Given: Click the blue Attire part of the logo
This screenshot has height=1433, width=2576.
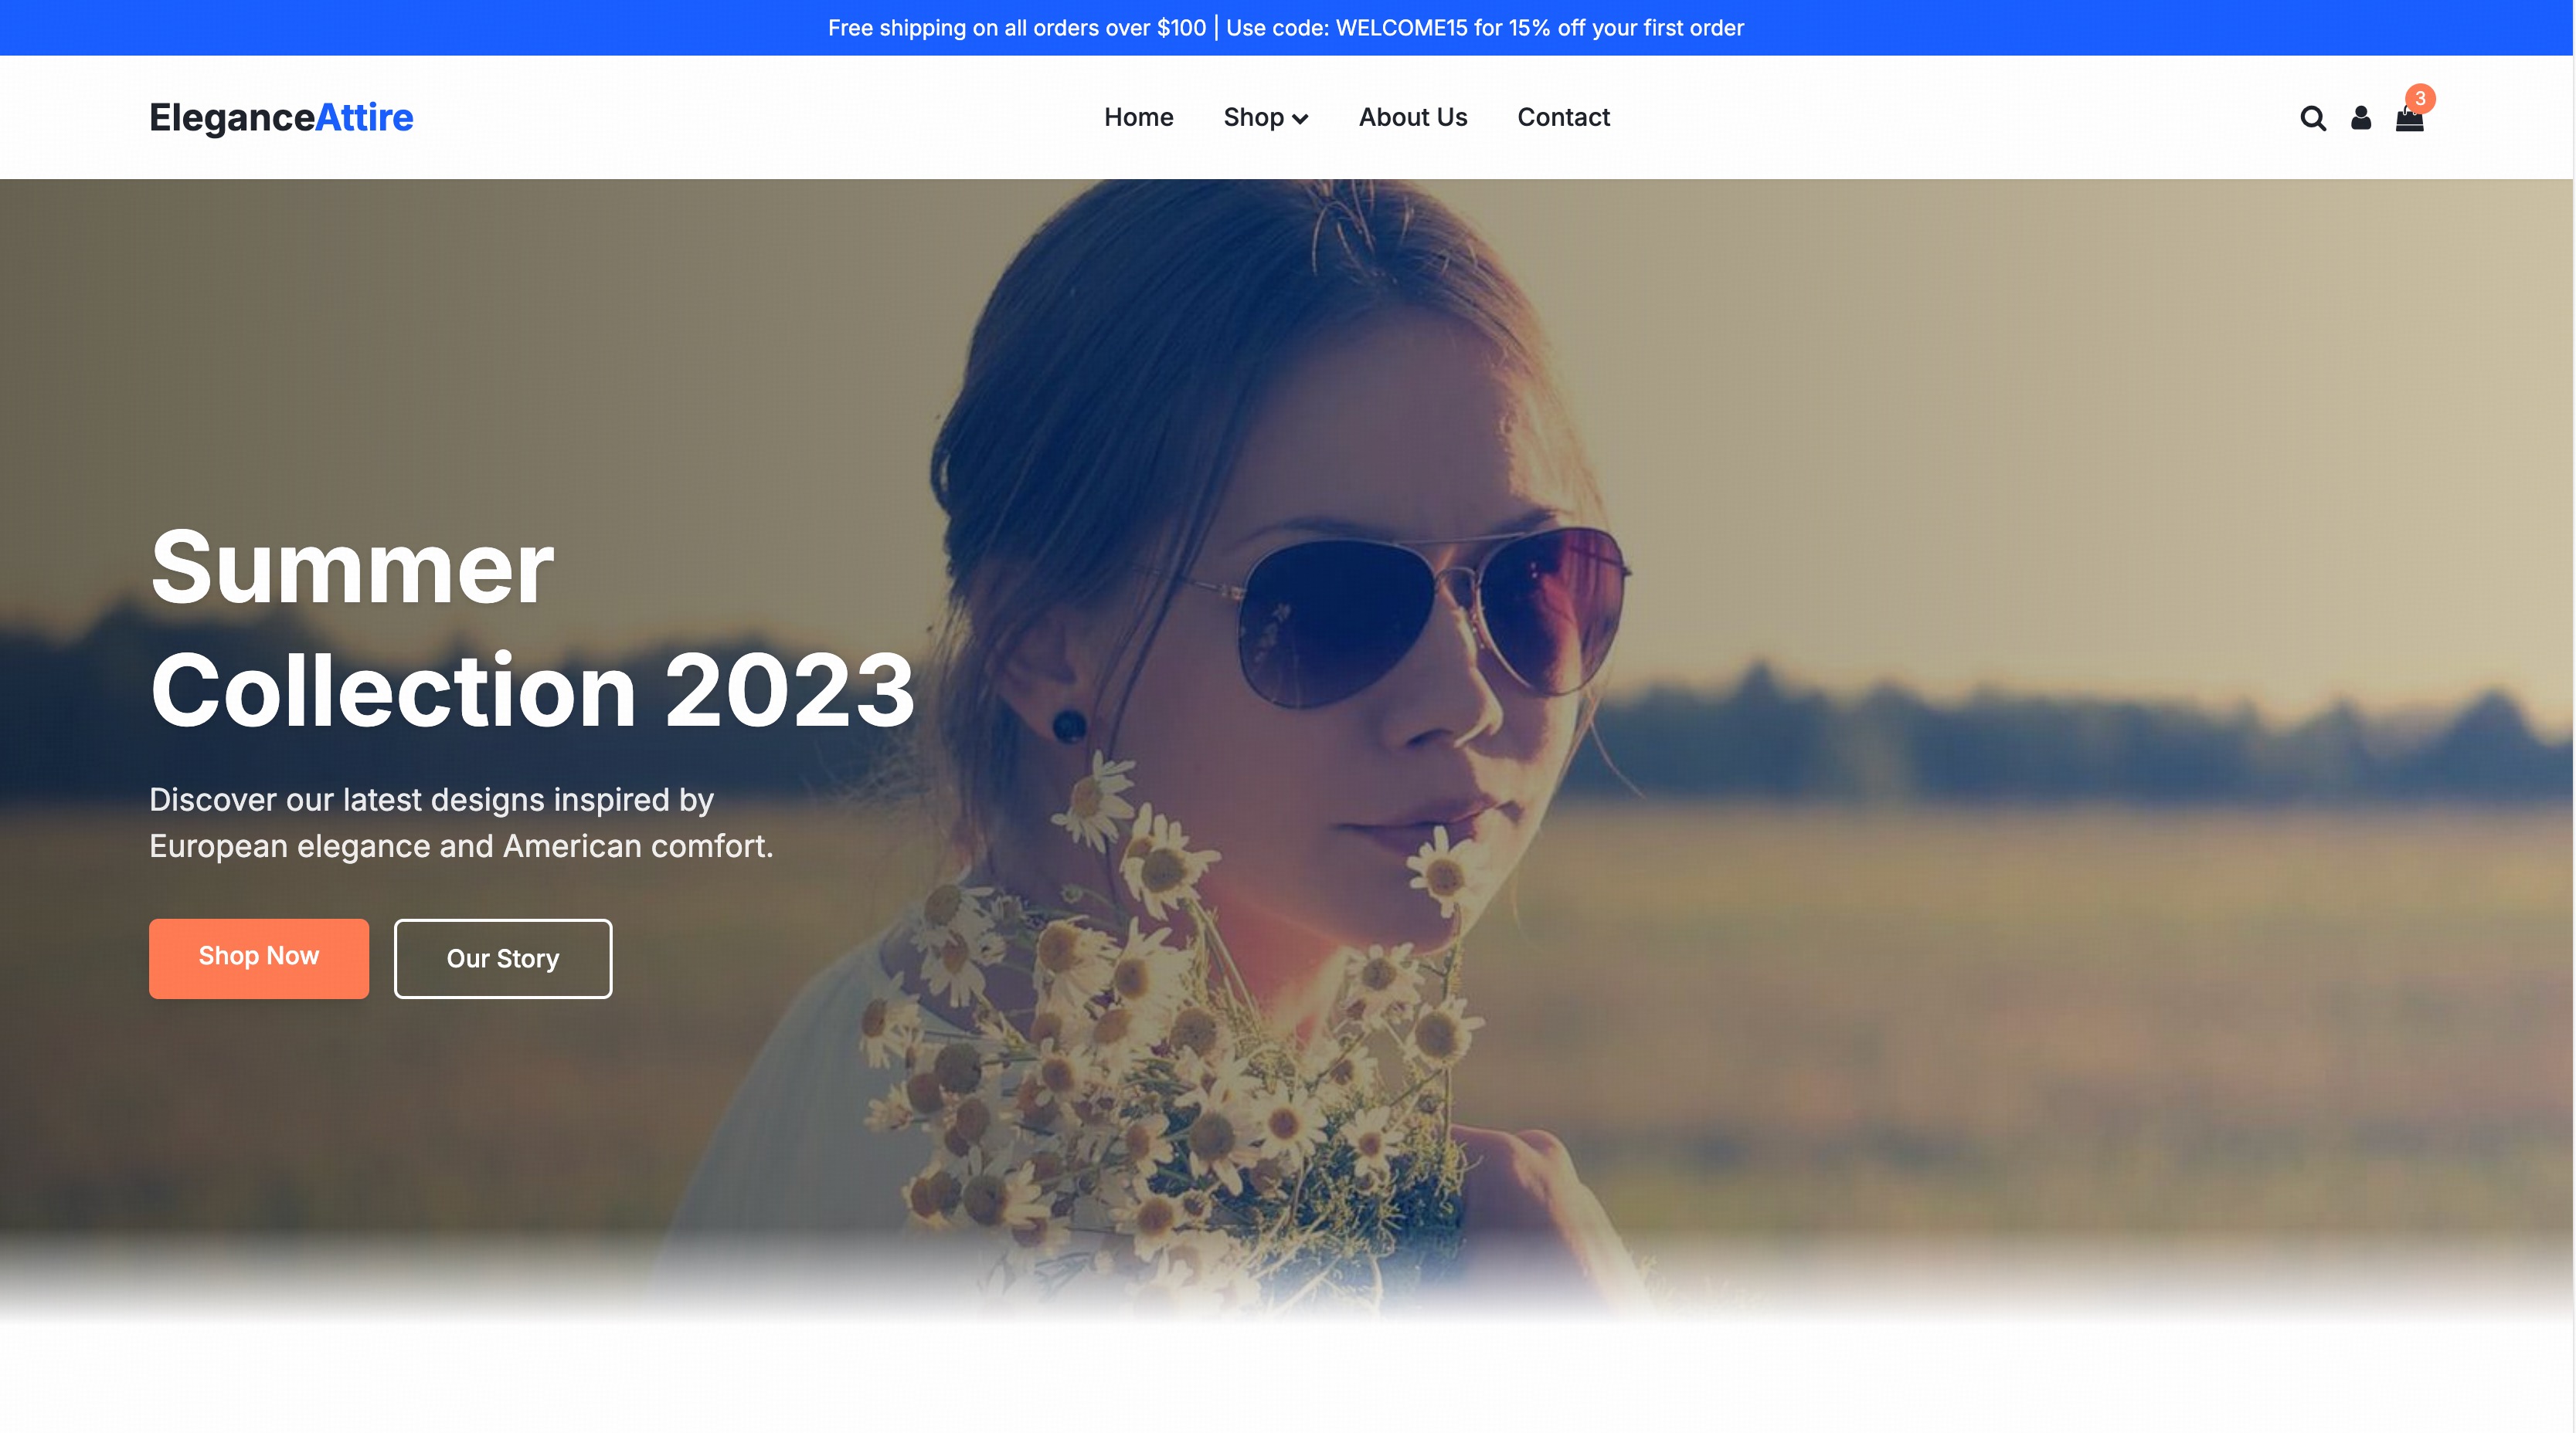Looking at the screenshot, I should [364, 117].
